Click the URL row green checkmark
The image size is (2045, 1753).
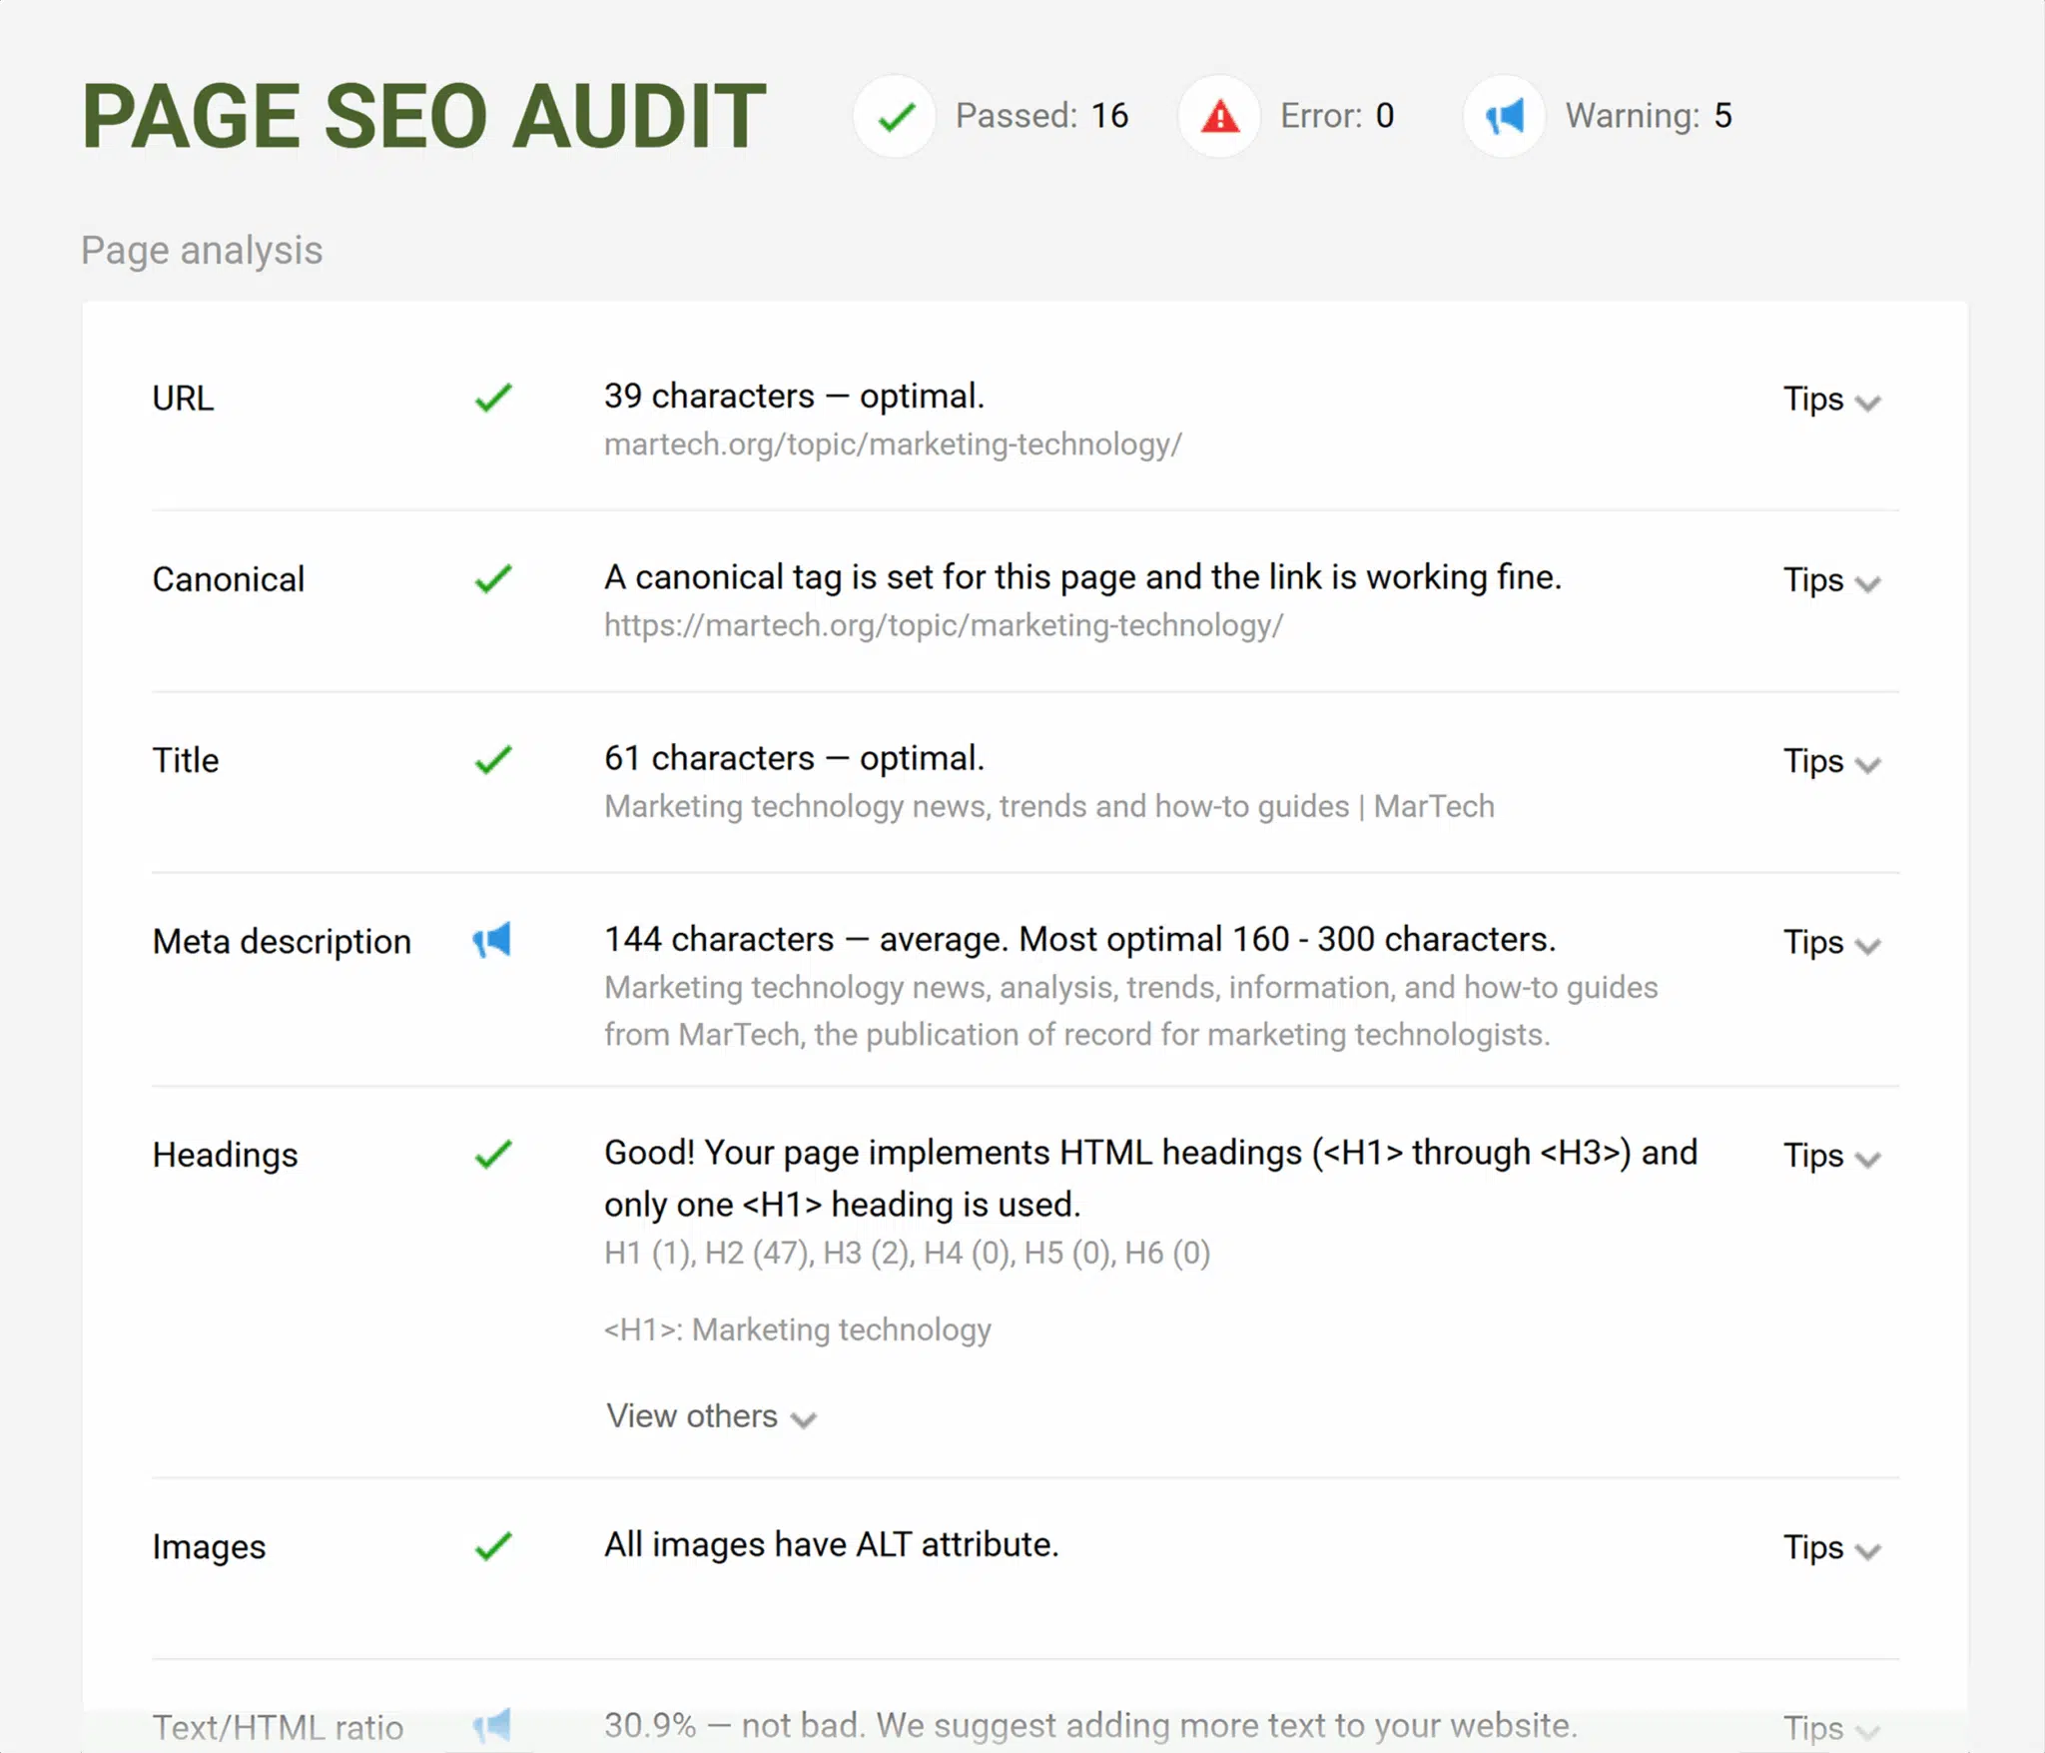click(493, 399)
